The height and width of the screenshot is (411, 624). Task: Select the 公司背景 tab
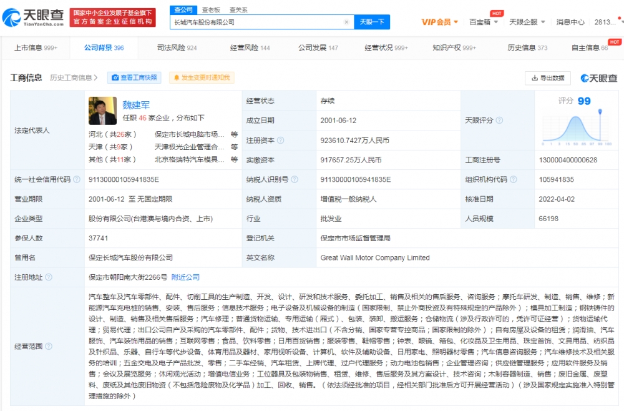(x=104, y=48)
